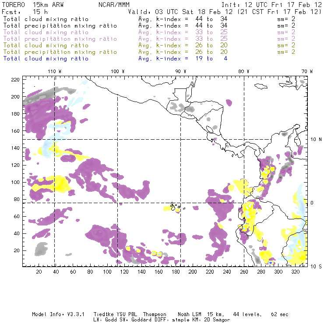Click first purple 'Avg. k-index = 33 to 25'
The image size is (324, 324).
[x=183, y=32]
